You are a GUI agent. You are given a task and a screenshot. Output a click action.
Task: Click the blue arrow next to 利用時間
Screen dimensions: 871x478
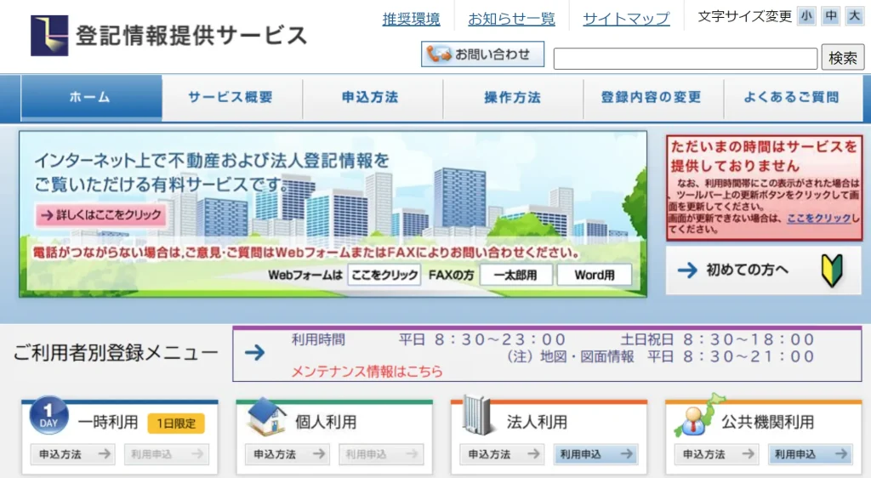click(x=255, y=352)
